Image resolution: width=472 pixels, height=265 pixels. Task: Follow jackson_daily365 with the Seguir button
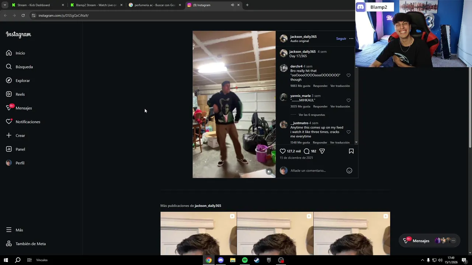[341, 39]
